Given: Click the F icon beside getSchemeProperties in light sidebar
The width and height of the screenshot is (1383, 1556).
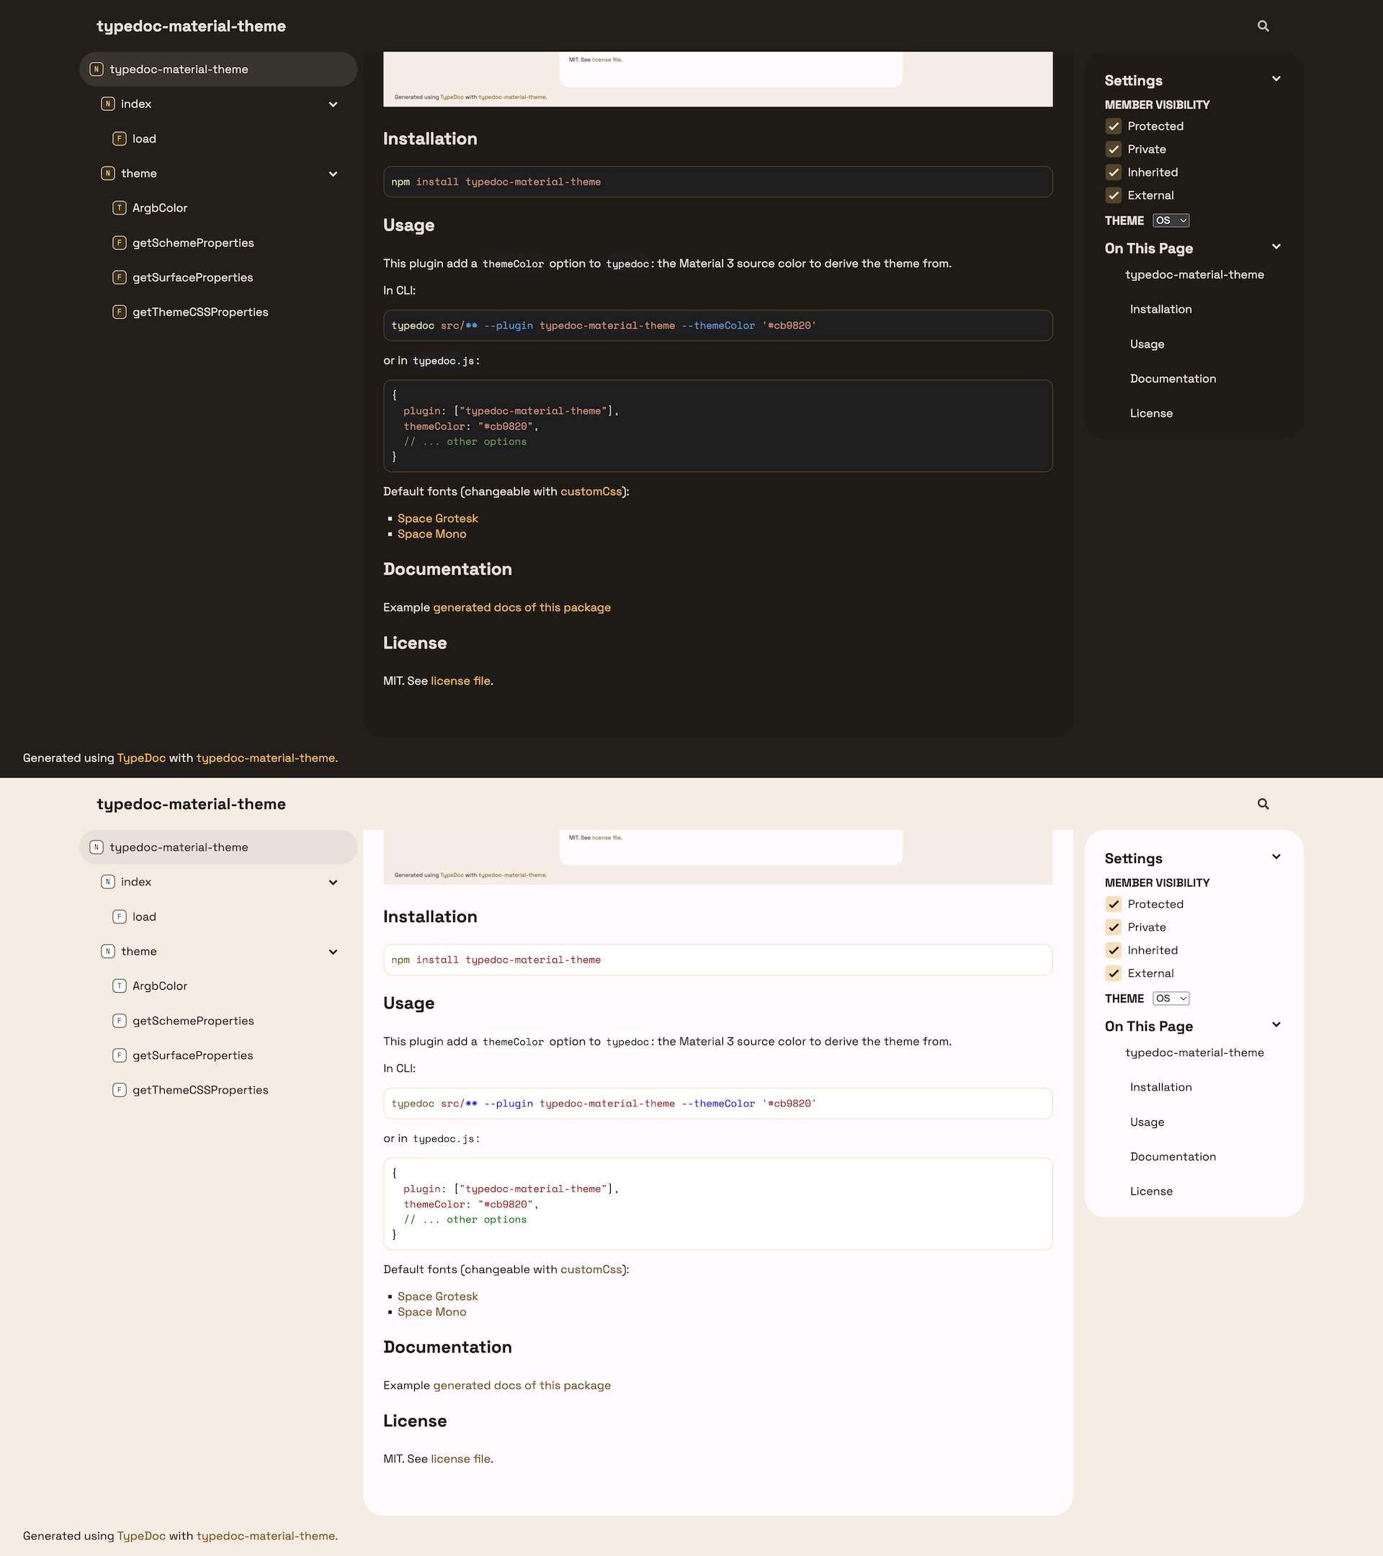Looking at the screenshot, I should click(120, 1020).
